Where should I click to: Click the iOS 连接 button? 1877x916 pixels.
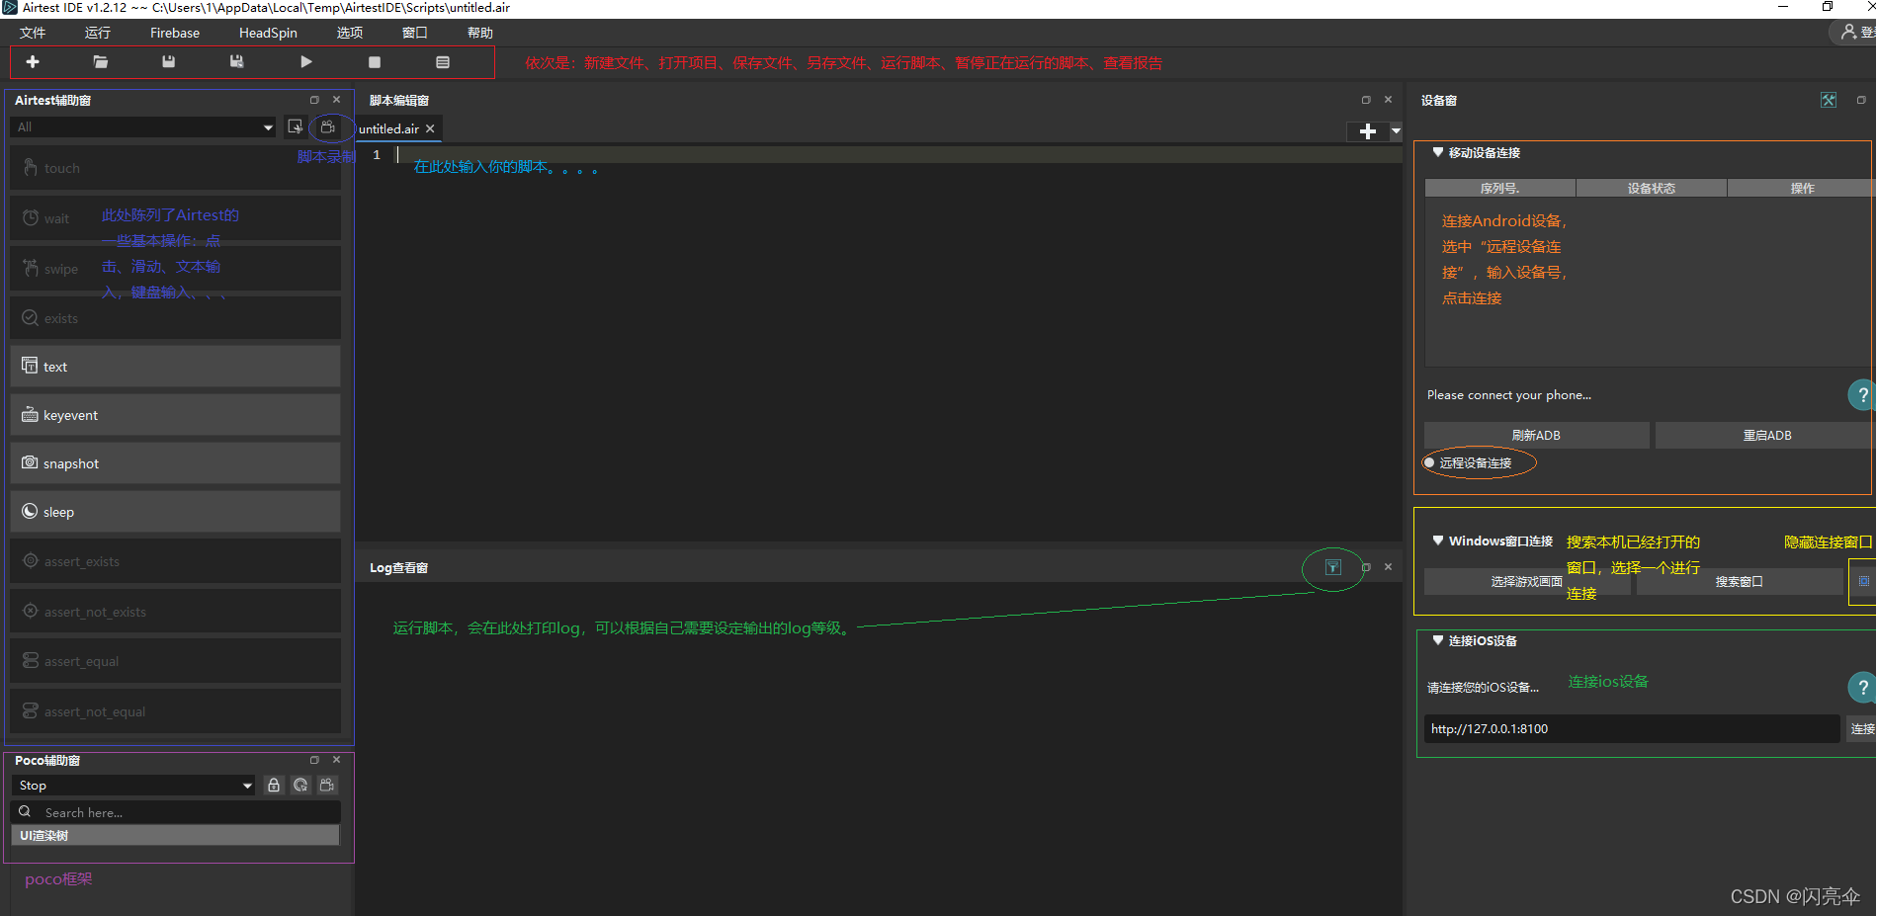tap(1862, 728)
